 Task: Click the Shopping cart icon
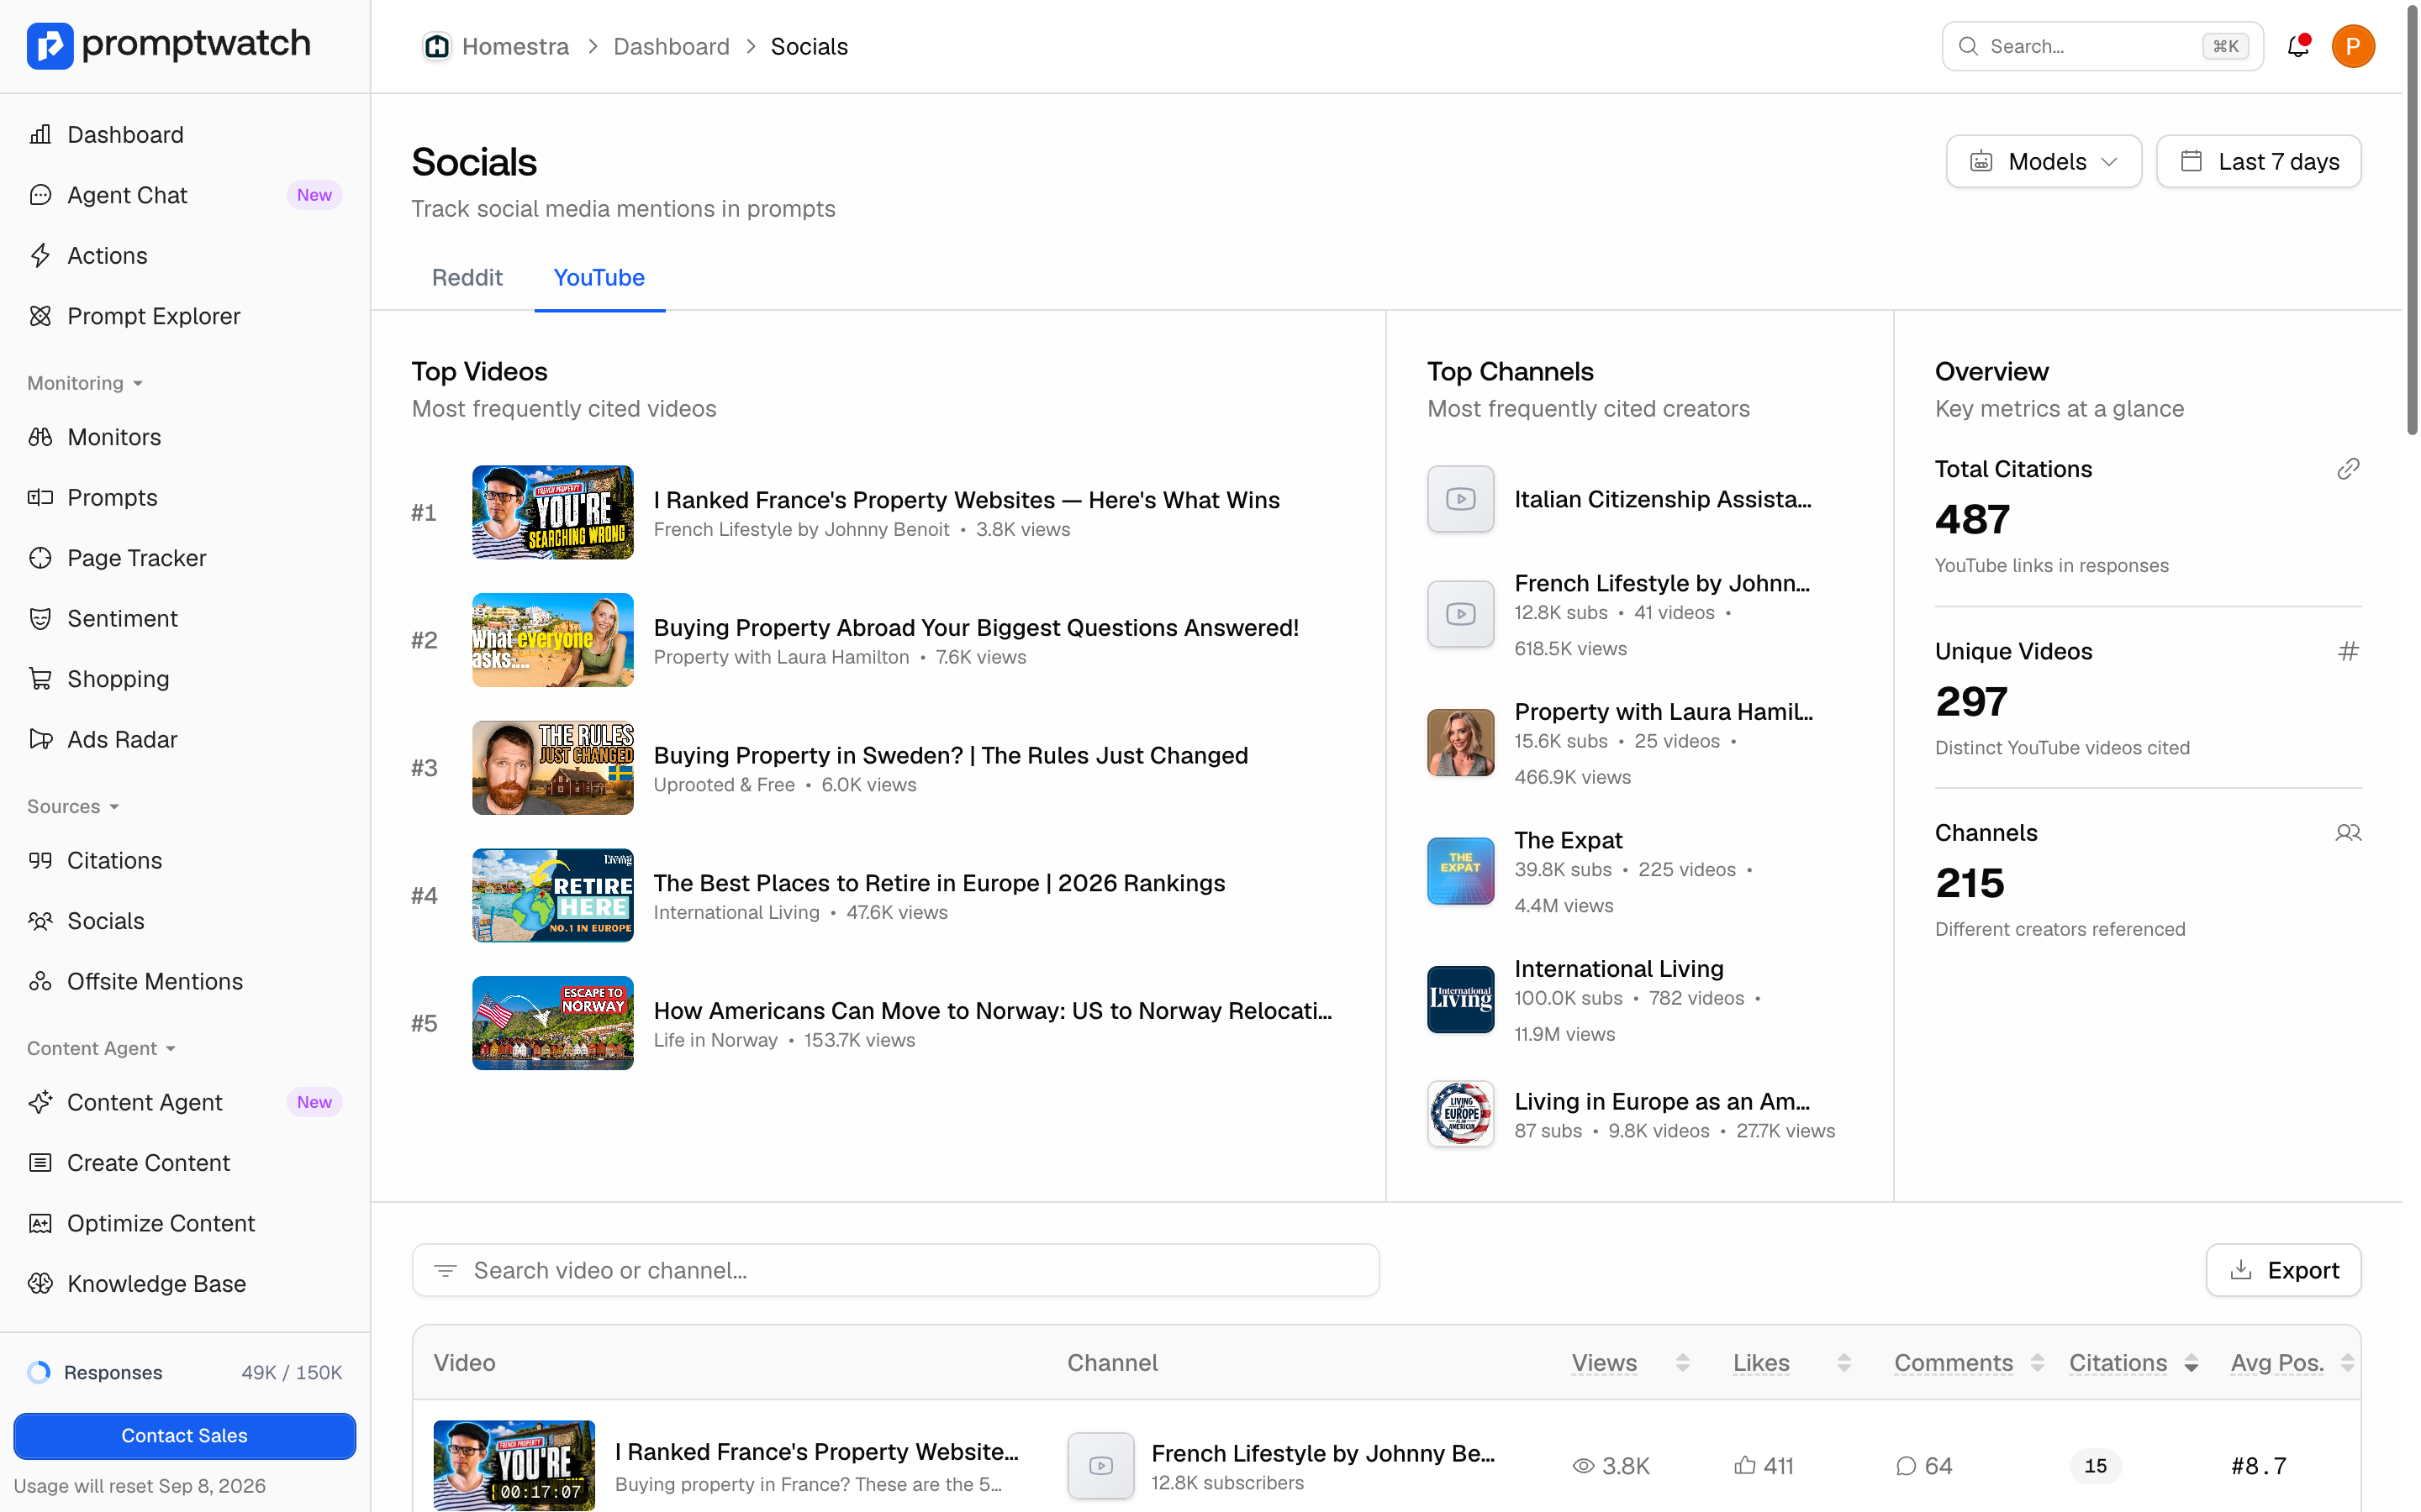coord(41,679)
